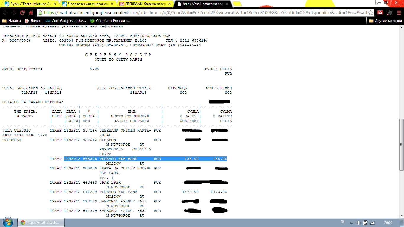Viewport: 404px width, 227px height.
Task: Reload the page with the red refresh icon
Action: click(x=22, y=13)
